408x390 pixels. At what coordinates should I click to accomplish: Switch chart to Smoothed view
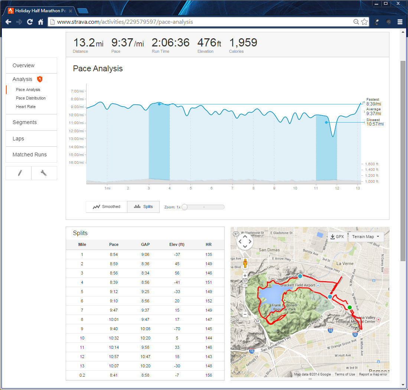tap(107, 207)
